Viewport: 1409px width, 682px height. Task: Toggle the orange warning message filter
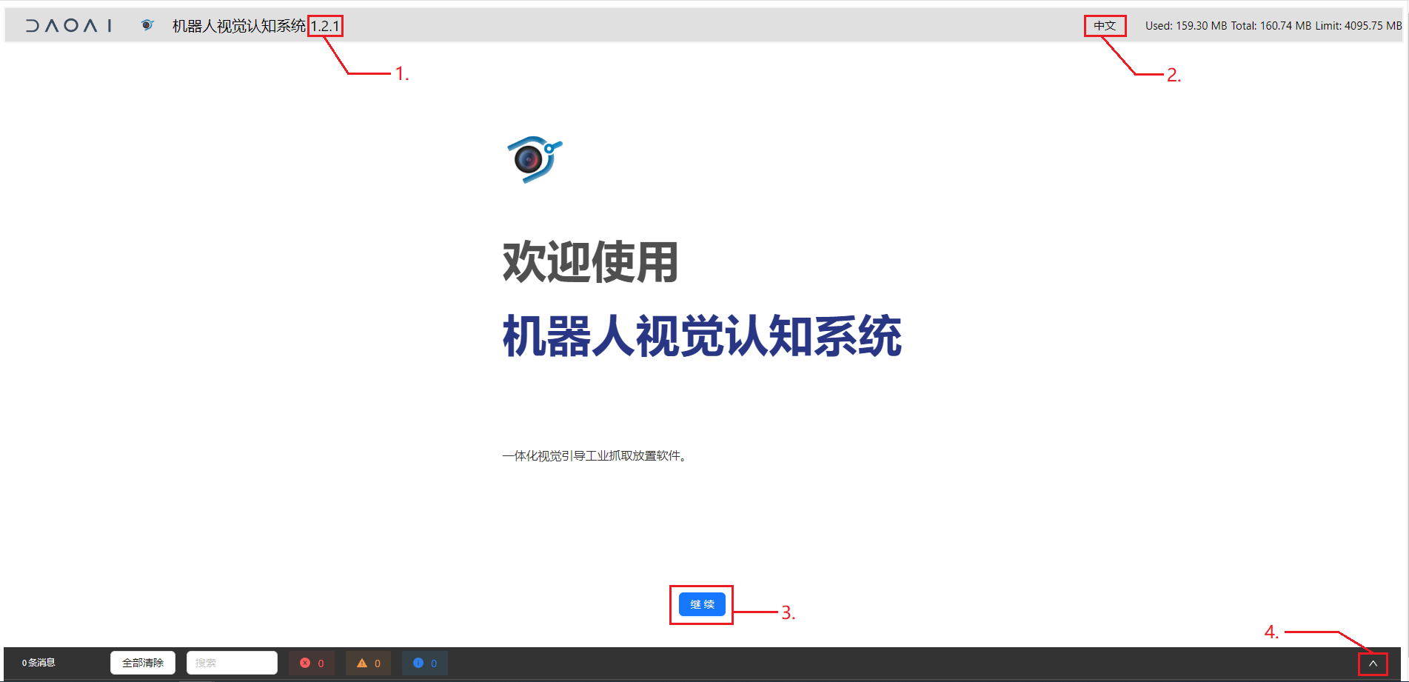pyautogui.click(x=368, y=663)
